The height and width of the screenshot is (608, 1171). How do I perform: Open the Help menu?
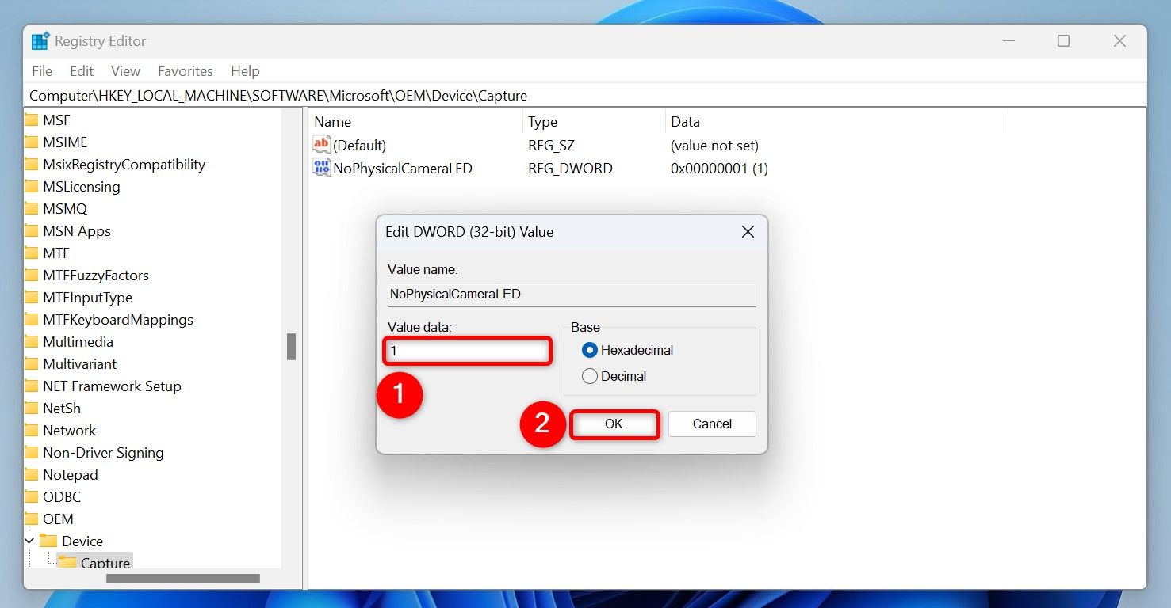point(245,71)
